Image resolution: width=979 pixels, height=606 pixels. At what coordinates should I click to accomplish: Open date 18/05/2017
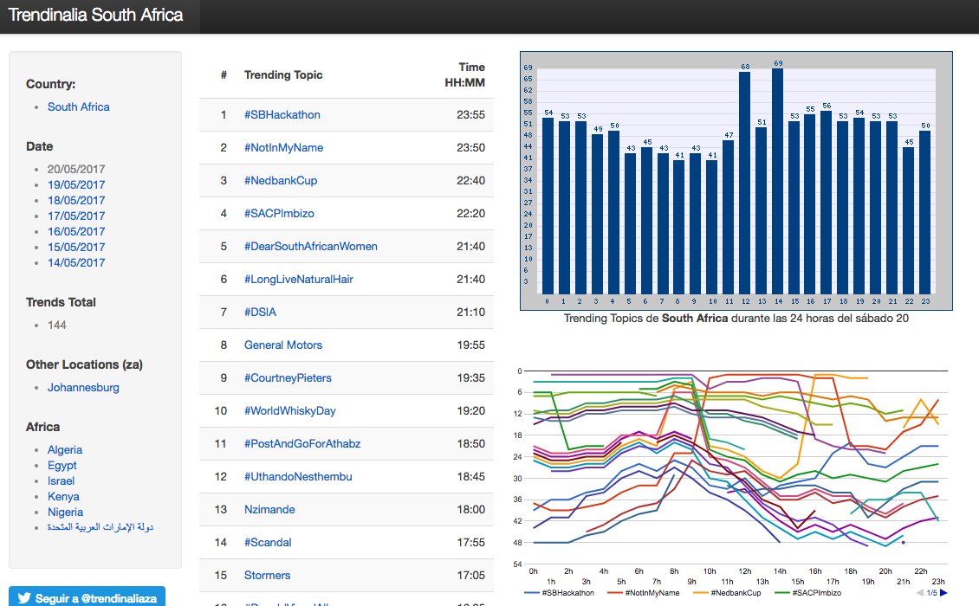pyautogui.click(x=76, y=200)
